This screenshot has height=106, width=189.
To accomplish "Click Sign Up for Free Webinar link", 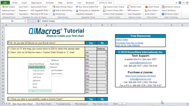I will pos(128,45).
